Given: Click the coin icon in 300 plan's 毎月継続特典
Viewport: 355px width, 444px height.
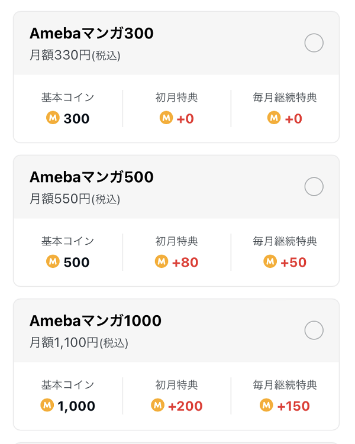Looking at the screenshot, I should point(274,118).
